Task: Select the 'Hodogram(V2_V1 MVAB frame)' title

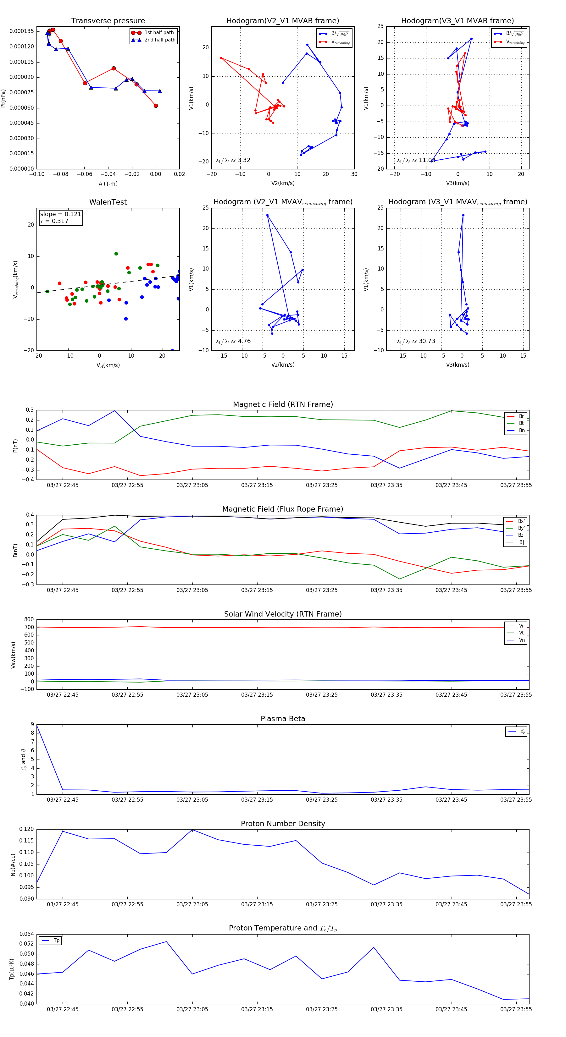Action: click(283, 21)
